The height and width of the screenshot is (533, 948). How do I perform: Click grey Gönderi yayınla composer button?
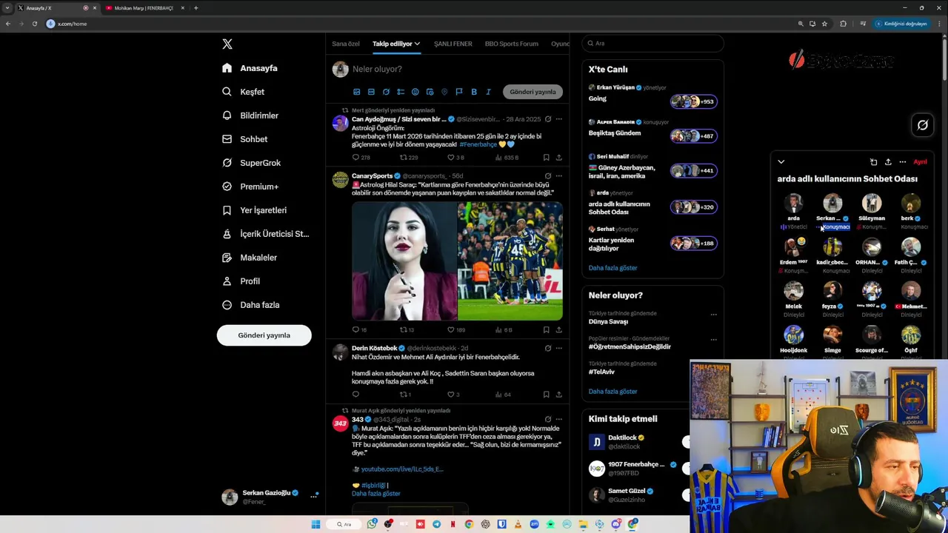(x=533, y=92)
